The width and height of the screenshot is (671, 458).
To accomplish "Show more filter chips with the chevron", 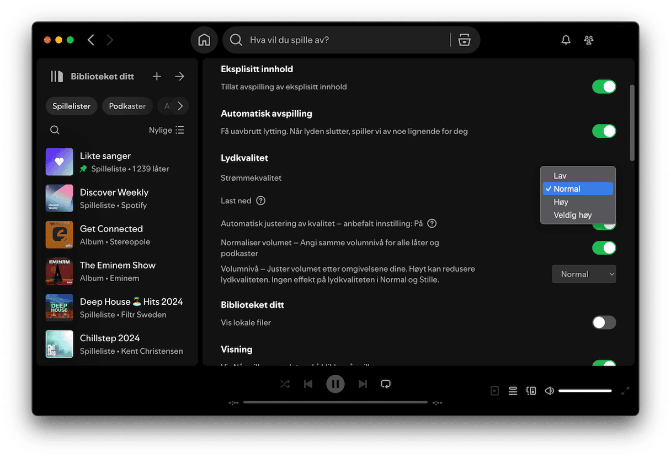I will point(180,106).
